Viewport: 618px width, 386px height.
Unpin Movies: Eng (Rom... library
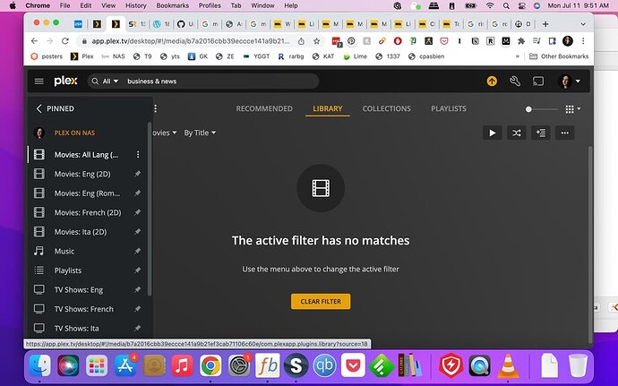coord(137,193)
